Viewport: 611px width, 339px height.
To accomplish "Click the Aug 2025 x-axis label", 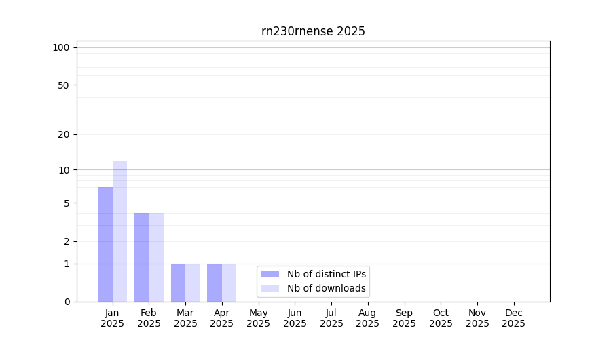I will [367, 318].
